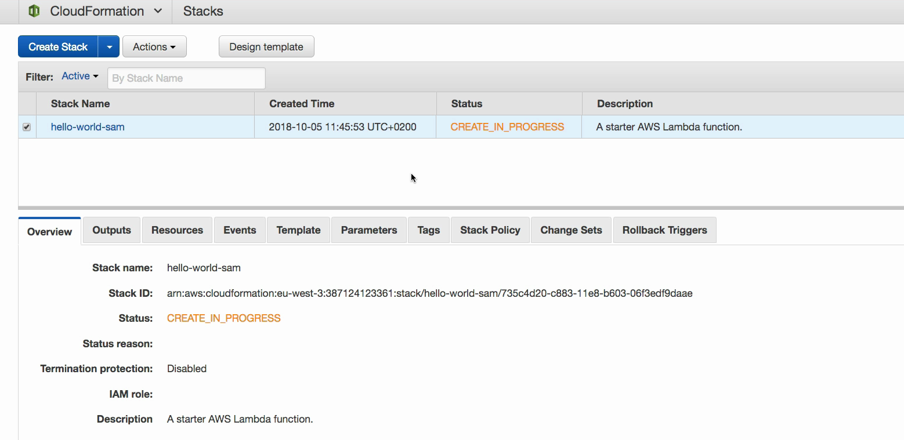Uncheck the hello-world-sam stack checkbox
The height and width of the screenshot is (440, 904).
click(27, 127)
